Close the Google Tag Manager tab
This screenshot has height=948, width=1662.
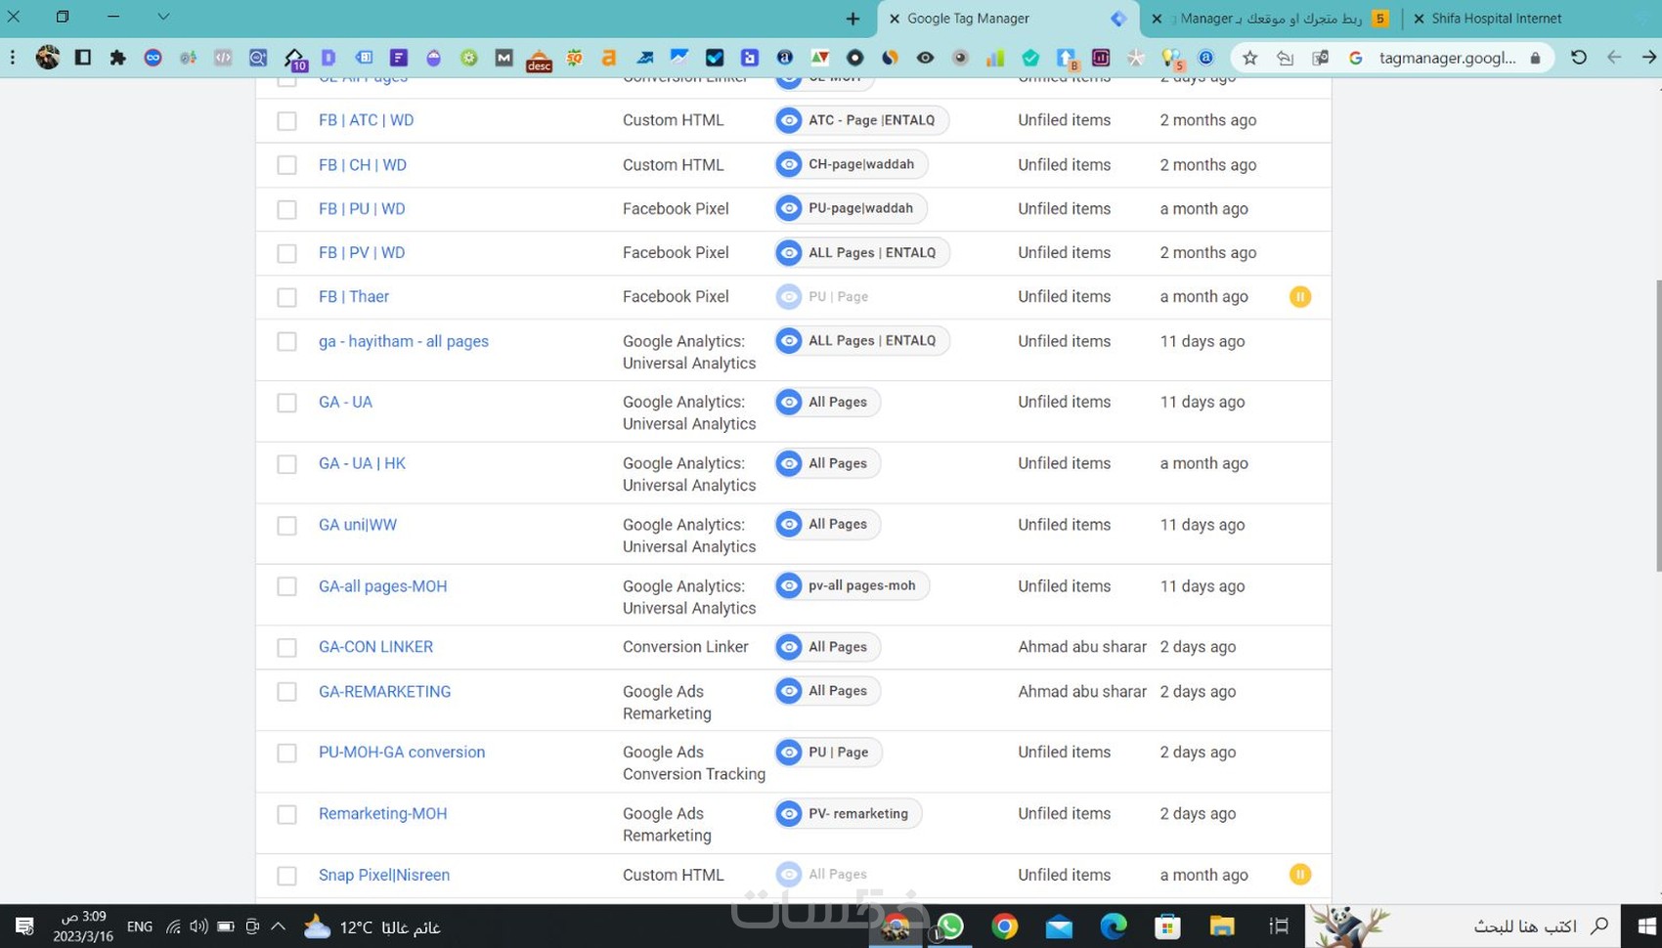click(894, 19)
